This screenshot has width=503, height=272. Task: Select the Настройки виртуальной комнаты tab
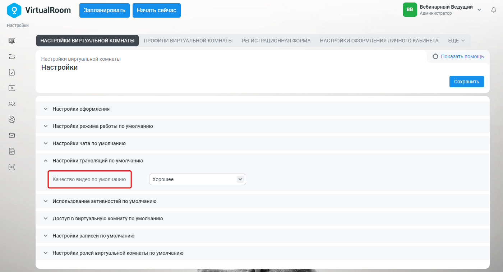coord(87,41)
